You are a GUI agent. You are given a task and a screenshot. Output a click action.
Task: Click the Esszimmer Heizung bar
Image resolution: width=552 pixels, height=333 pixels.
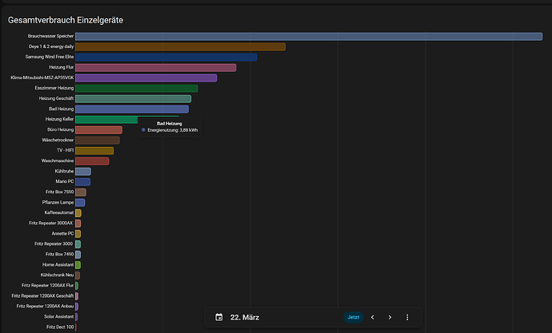pos(137,88)
